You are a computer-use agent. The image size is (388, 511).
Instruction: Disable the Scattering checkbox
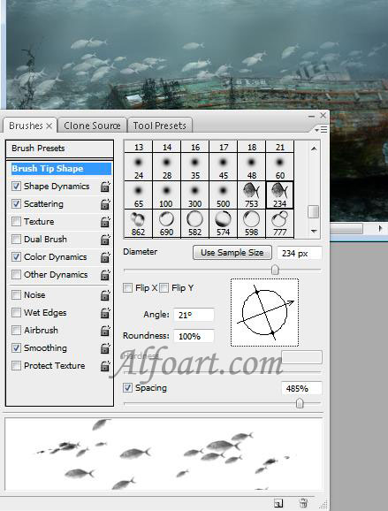point(16,204)
